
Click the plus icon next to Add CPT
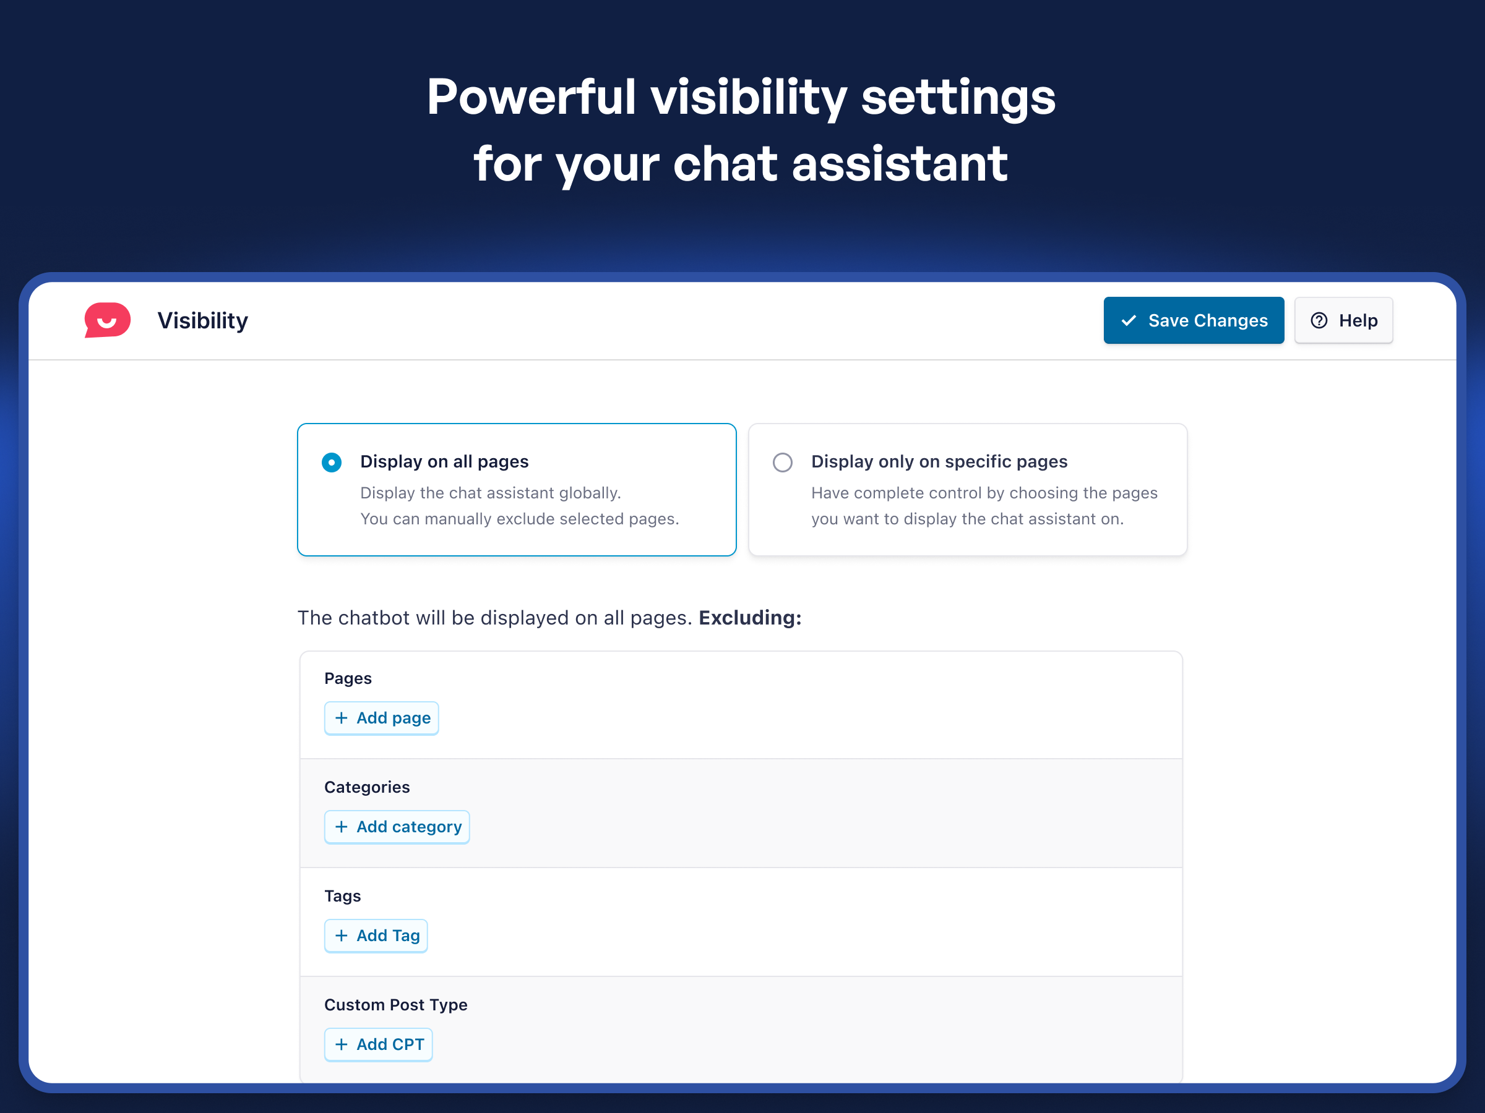tap(341, 1044)
